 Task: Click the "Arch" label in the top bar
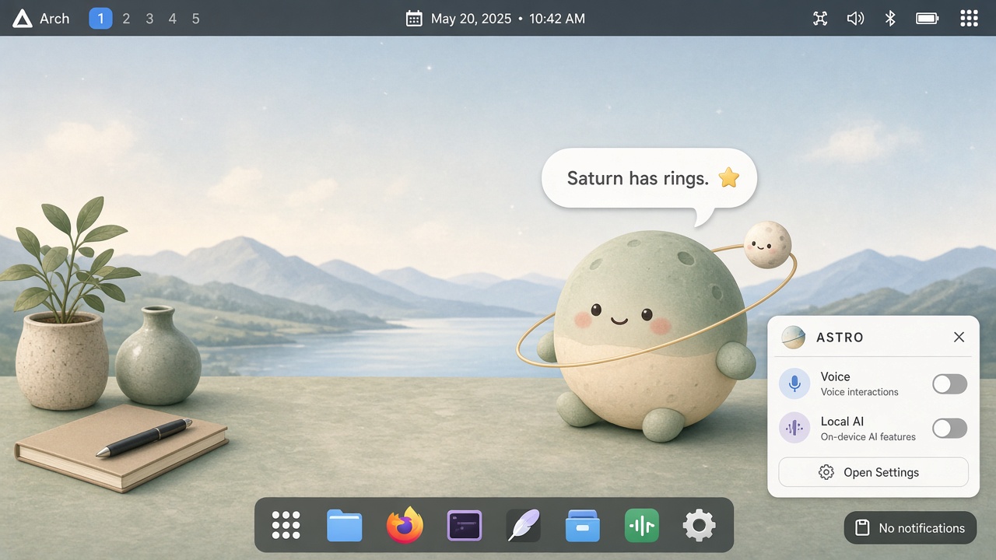[54, 19]
